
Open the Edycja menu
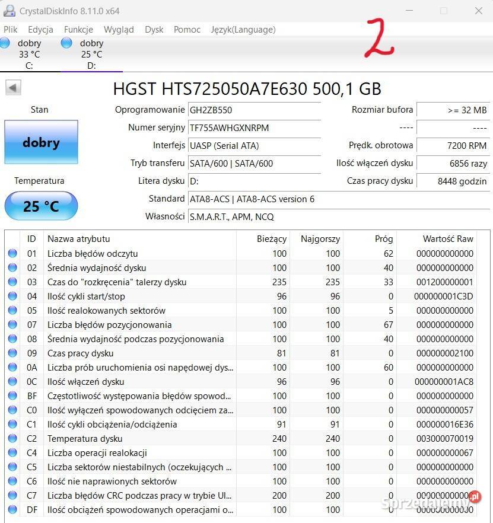point(40,30)
